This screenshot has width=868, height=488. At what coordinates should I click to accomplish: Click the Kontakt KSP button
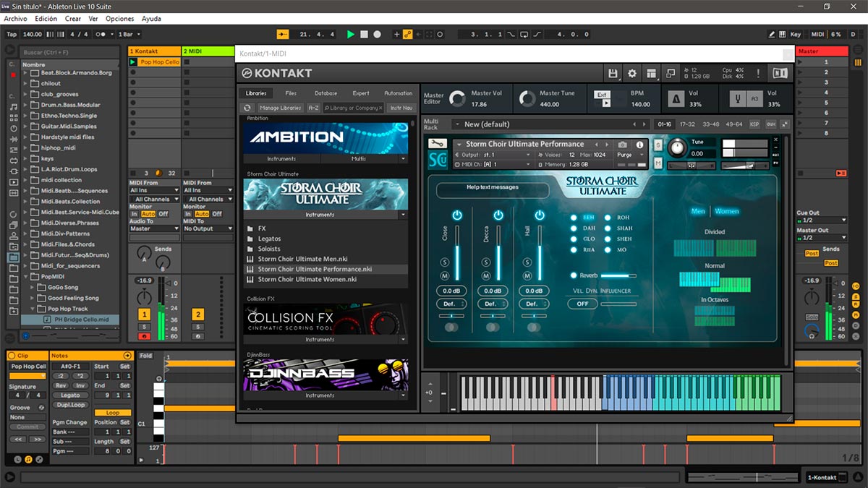(754, 124)
